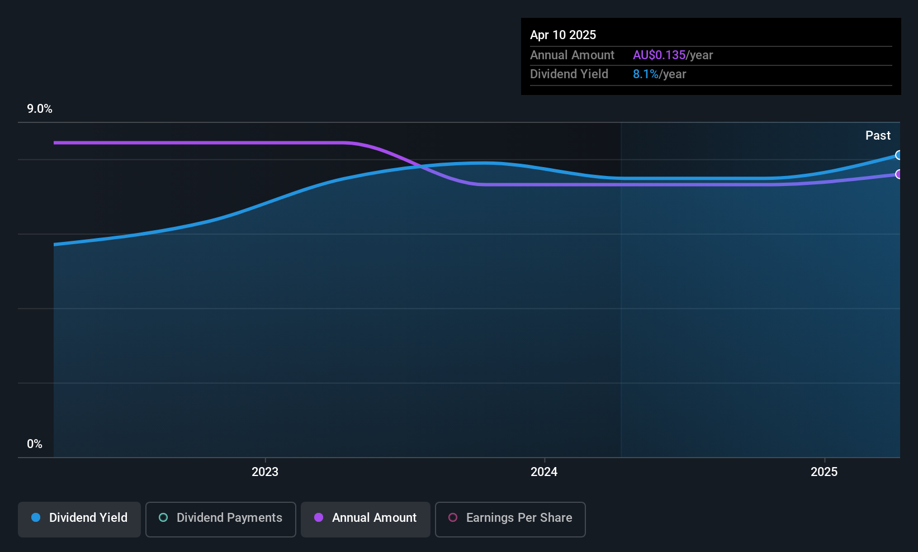Click the 8.1% dividend yield value
This screenshot has width=918, height=552.
point(646,74)
